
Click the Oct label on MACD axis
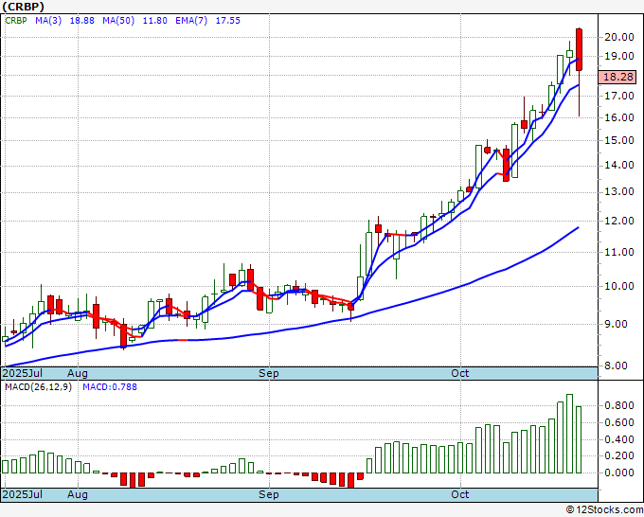[x=460, y=494]
